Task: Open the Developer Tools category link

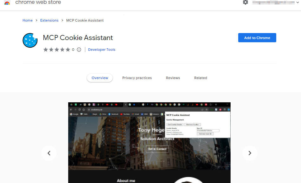Action: point(102,50)
